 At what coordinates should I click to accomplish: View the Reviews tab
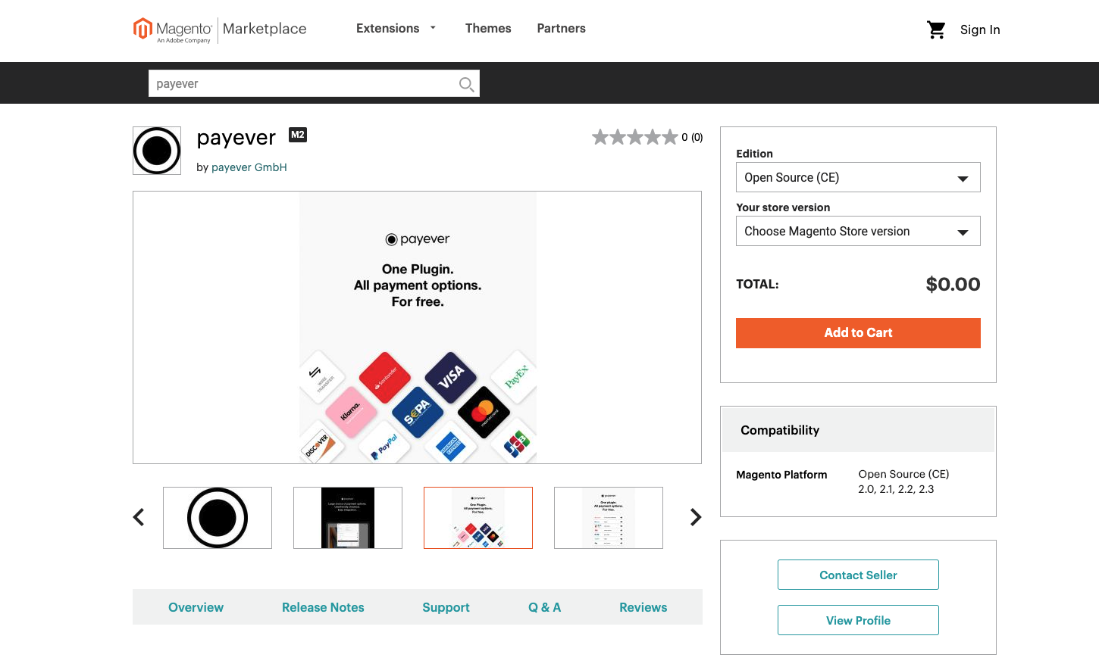pos(643,607)
